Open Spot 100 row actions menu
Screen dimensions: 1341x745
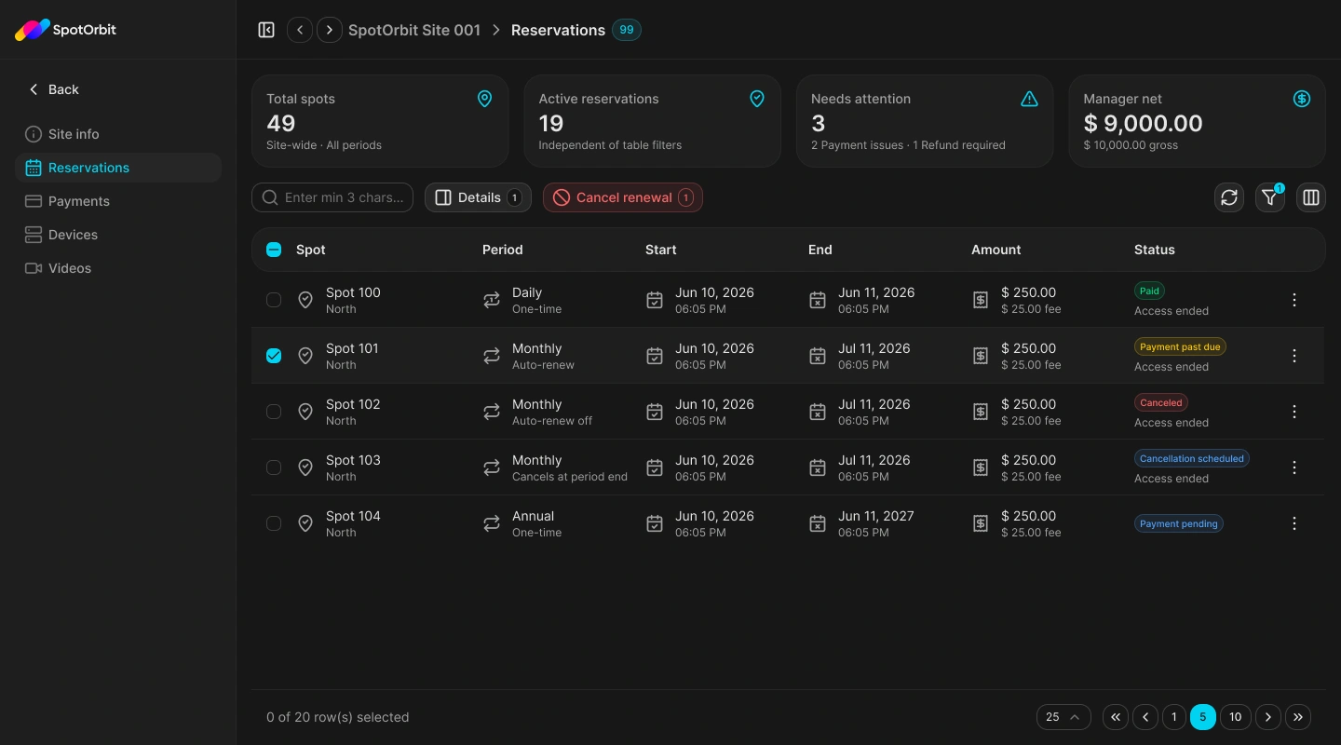click(x=1294, y=300)
